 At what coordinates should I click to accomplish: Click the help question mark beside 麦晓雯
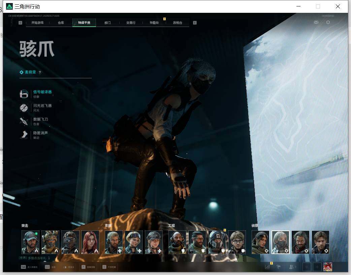tap(40, 73)
